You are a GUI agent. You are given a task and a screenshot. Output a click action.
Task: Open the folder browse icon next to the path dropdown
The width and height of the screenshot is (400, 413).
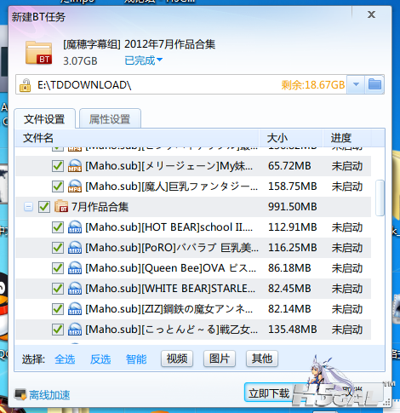374,84
